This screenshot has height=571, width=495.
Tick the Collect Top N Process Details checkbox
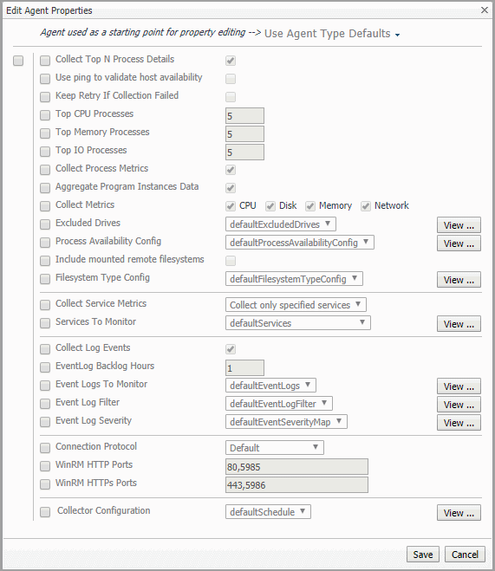point(45,61)
